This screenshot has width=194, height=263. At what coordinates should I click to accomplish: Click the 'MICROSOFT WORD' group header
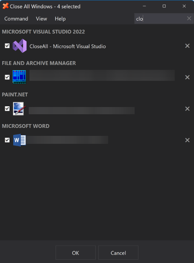[26, 126]
